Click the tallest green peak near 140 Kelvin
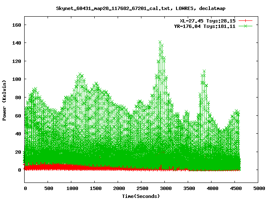Screen dimensions: 267x200 coord(160,42)
